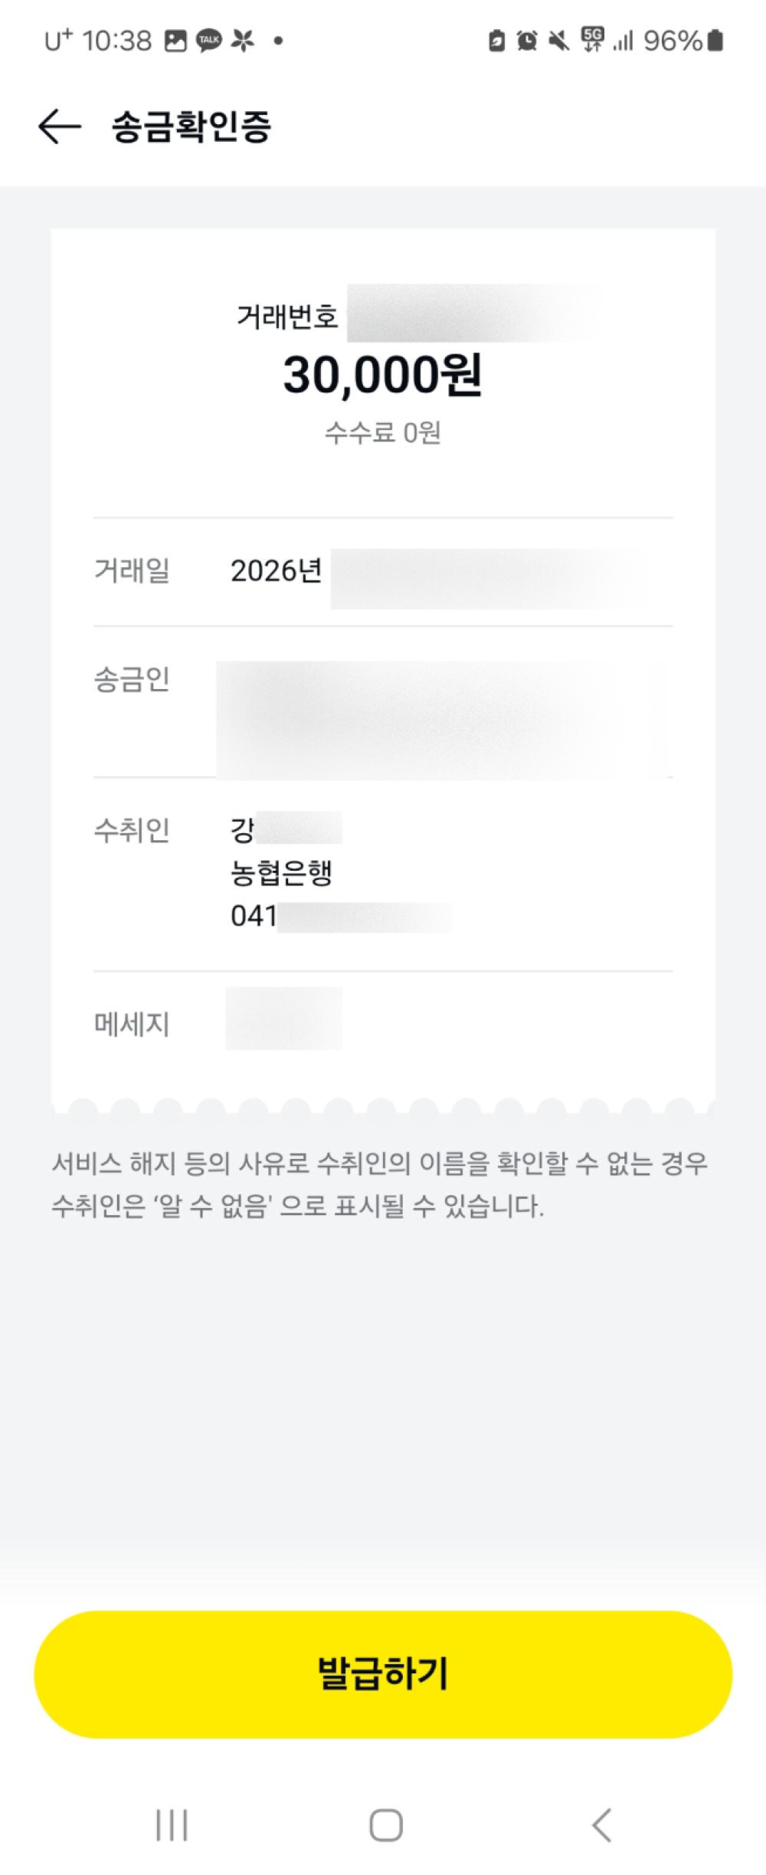Tap the alarm clock status icon
The height and width of the screenshot is (1875, 766).
point(527,41)
